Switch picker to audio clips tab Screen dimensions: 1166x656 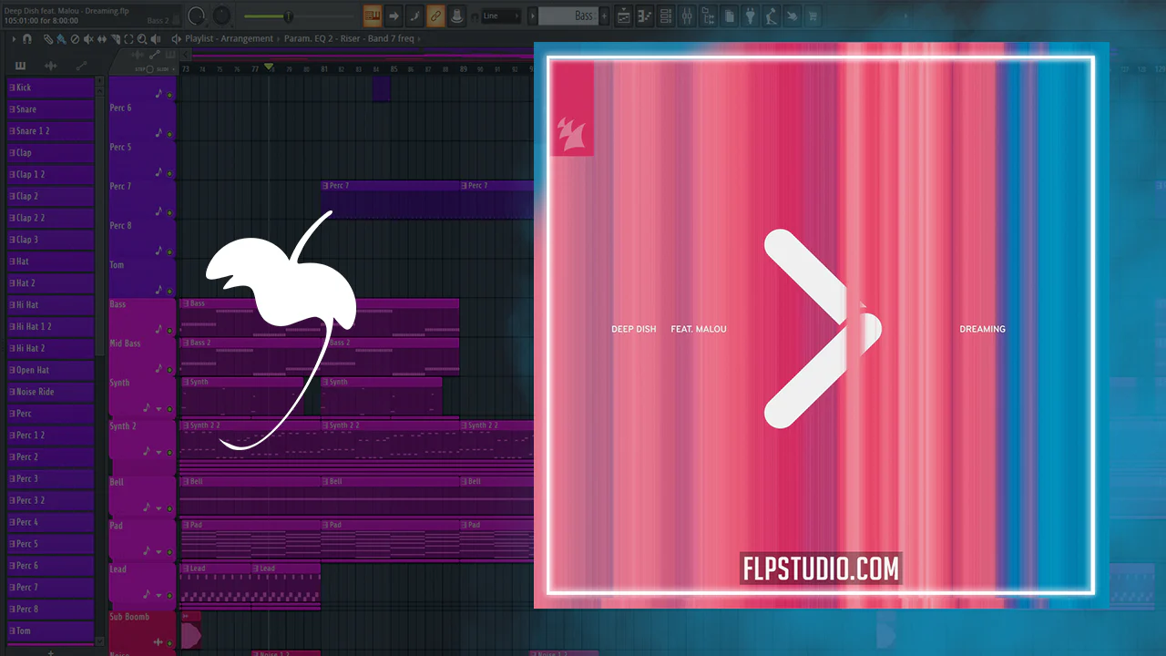pyautogui.click(x=51, y=65)
